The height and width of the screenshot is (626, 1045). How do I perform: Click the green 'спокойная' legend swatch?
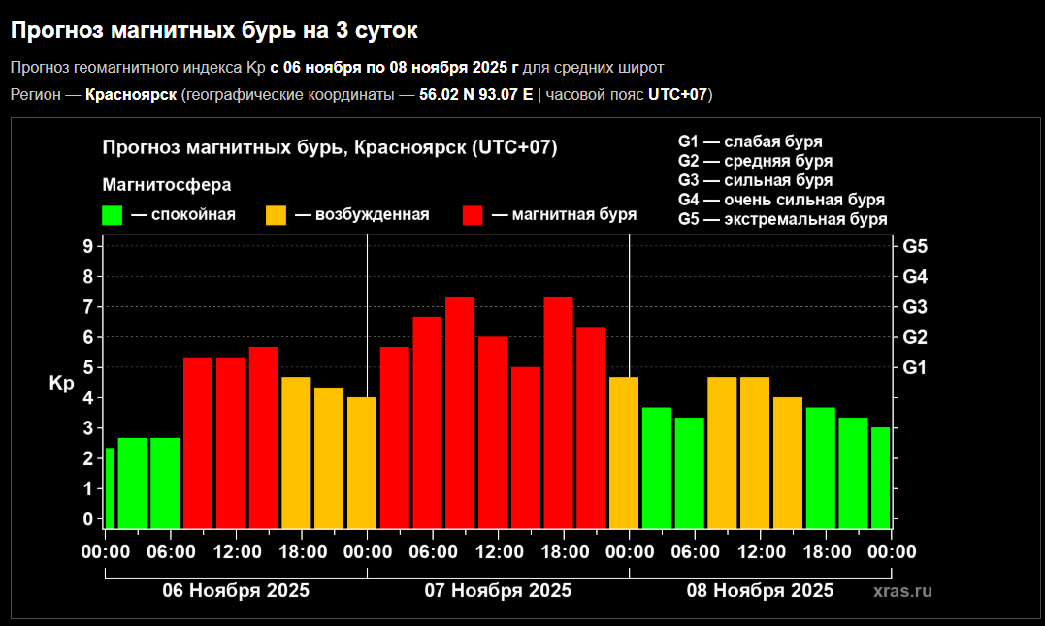[113, 215]
